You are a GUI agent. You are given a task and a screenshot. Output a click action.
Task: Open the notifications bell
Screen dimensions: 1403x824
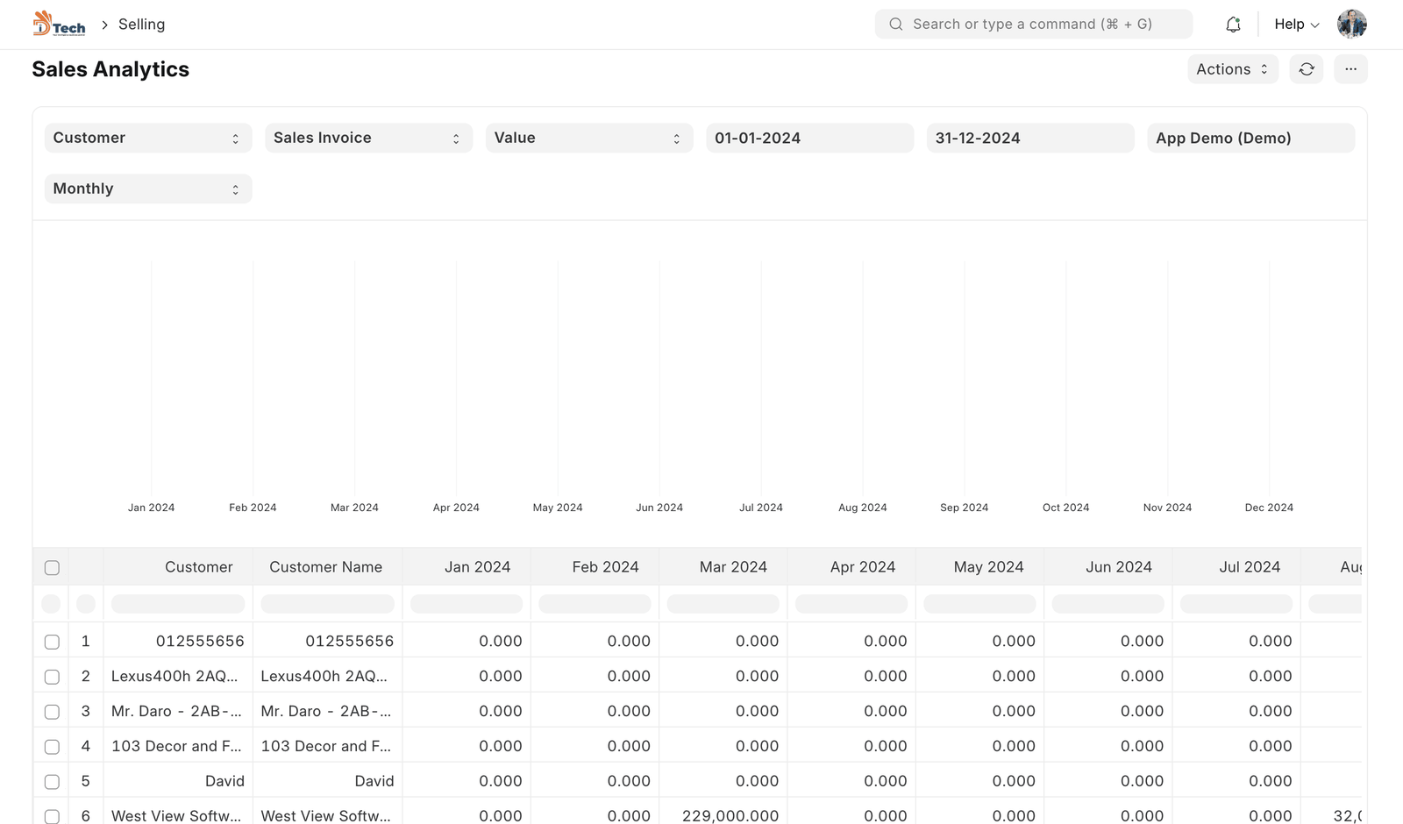pyautogui.click(x=1233, y=25)
